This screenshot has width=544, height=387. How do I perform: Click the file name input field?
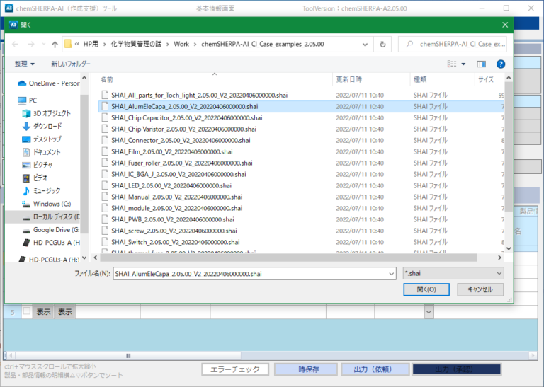248,273
